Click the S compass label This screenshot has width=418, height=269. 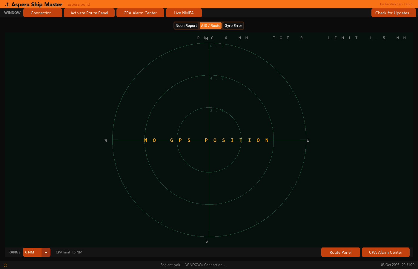(x=207, y=241)
